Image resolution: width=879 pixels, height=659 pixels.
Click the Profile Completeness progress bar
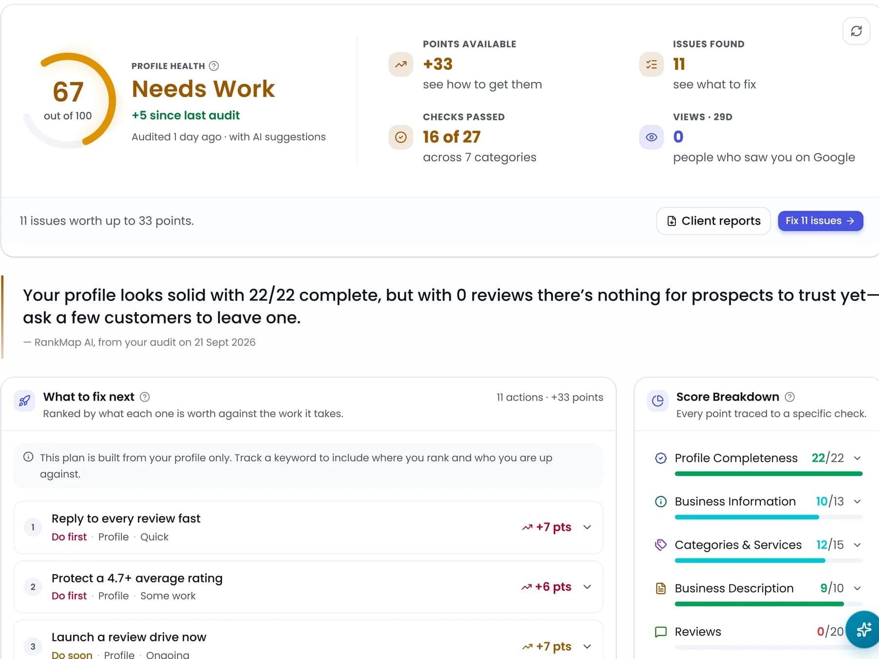tap(769, 474)
